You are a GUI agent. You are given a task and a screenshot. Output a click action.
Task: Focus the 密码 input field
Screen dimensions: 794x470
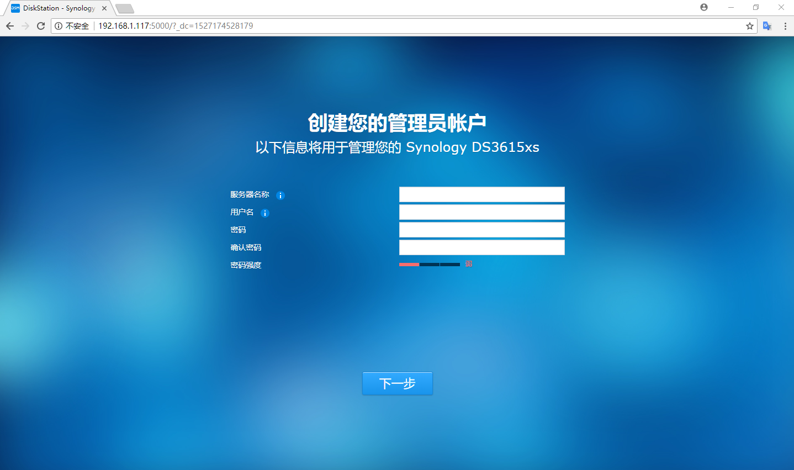coord(482,230)
